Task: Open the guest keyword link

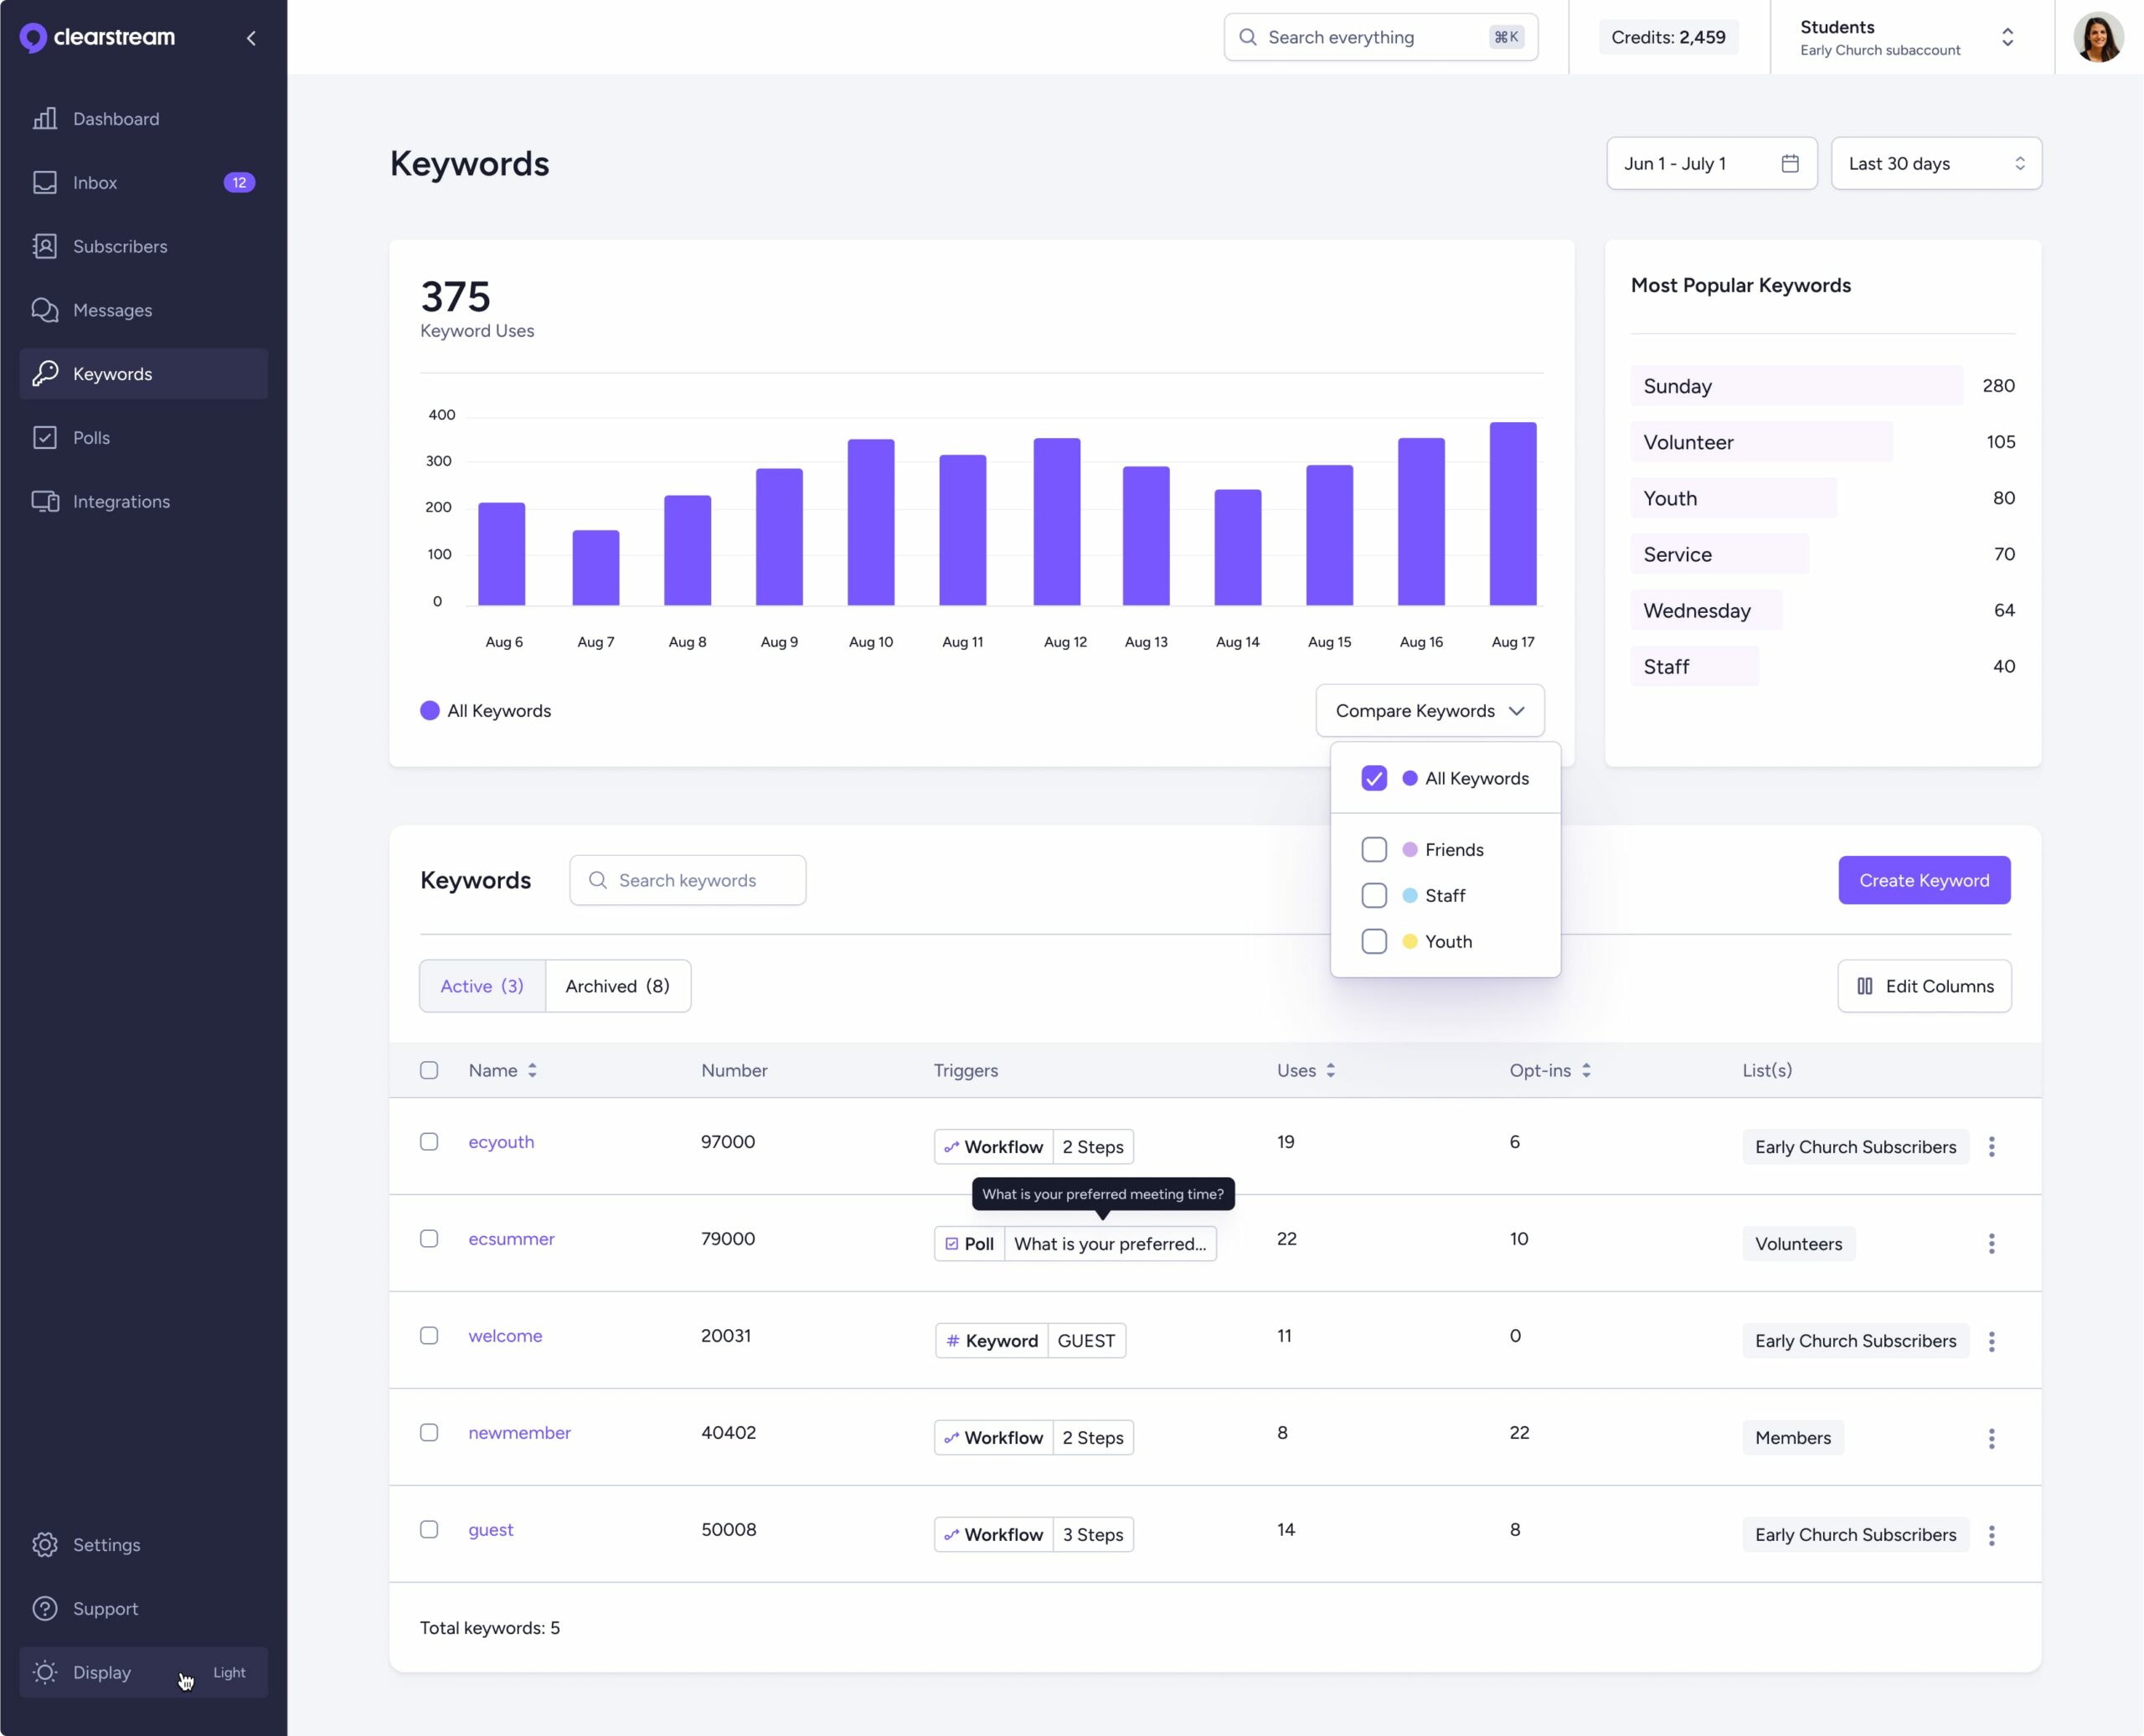Action: pyautogui.click(x=491, y=1530)
